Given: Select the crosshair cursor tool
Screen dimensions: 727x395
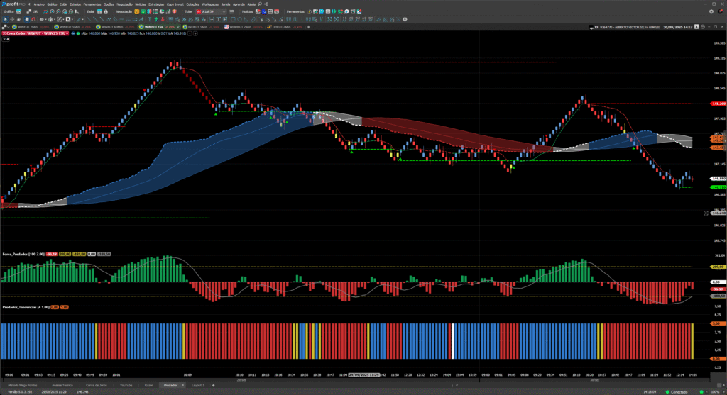Looking at the screenshot, I should tap(11, 19).
